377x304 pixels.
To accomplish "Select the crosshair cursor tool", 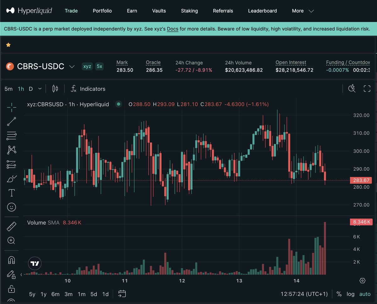I will tap(12, 107).
